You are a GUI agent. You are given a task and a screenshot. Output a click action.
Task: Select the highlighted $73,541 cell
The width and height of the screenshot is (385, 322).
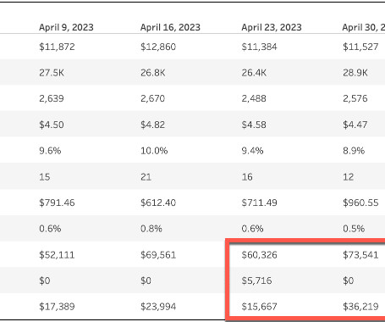coord(360,255)
